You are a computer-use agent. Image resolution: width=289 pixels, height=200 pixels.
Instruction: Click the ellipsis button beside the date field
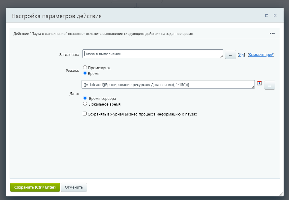tap(270, 85)
